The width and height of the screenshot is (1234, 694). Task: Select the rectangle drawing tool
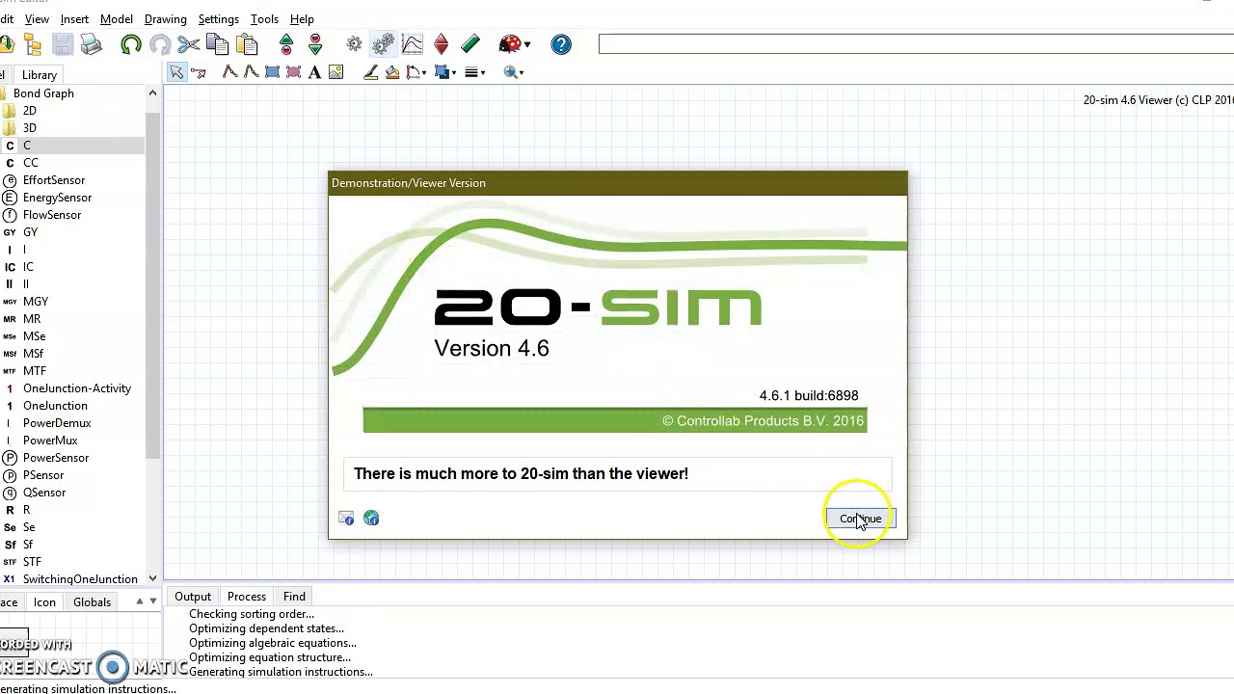click(x=272, y=72)
